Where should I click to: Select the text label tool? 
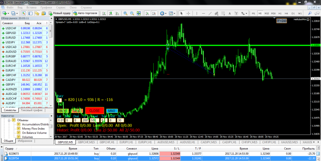click(x=236, y=13)
